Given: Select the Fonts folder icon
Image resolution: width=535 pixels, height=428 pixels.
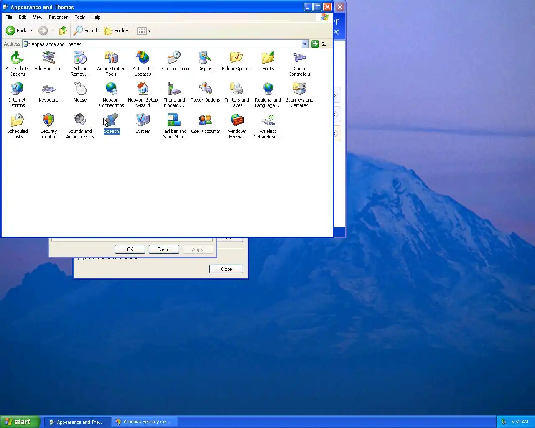Looking at the screenshot, I should (268, 61).
